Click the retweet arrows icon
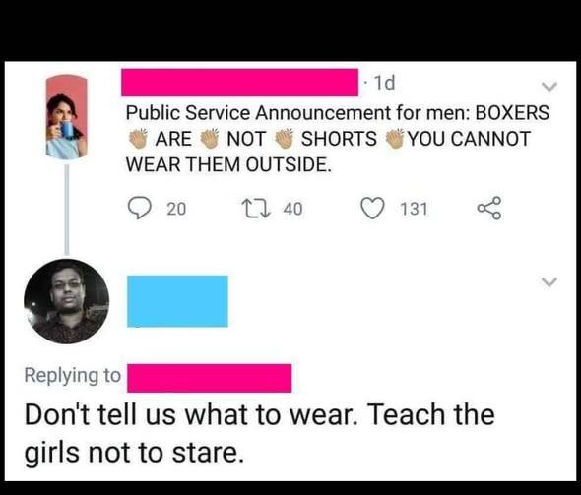This screenshot has height=495, width=581. 256,209
